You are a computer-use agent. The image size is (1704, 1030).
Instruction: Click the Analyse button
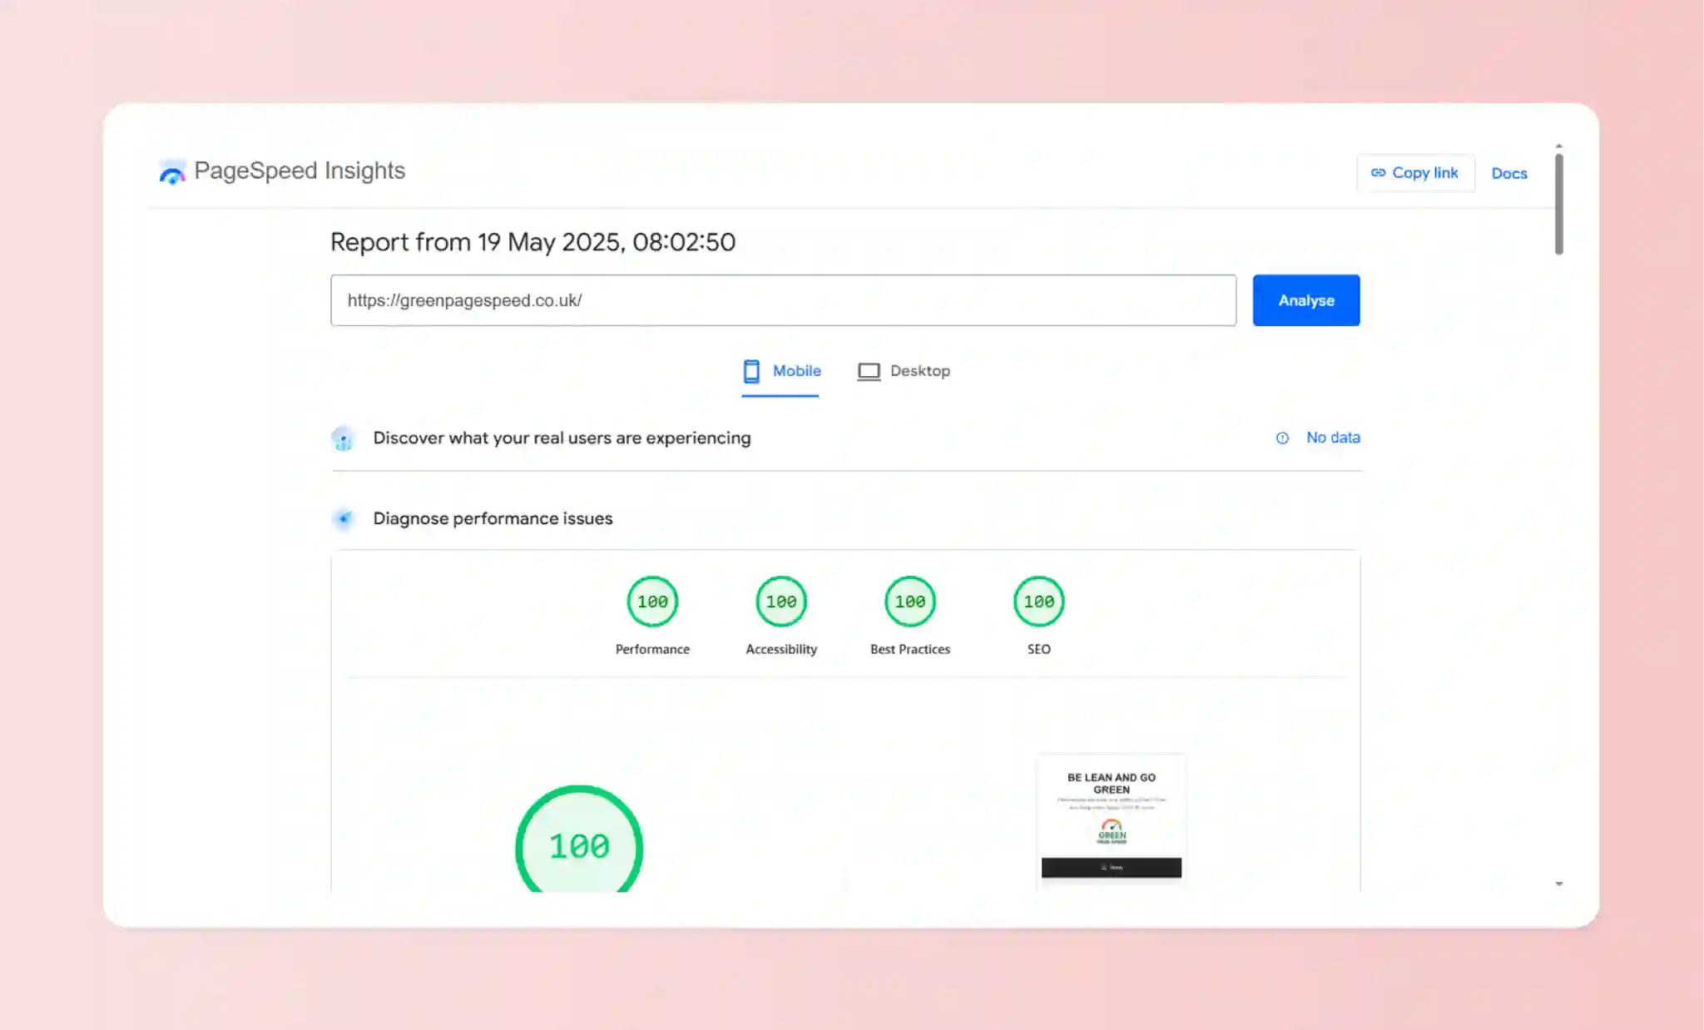pos(1306,300)
